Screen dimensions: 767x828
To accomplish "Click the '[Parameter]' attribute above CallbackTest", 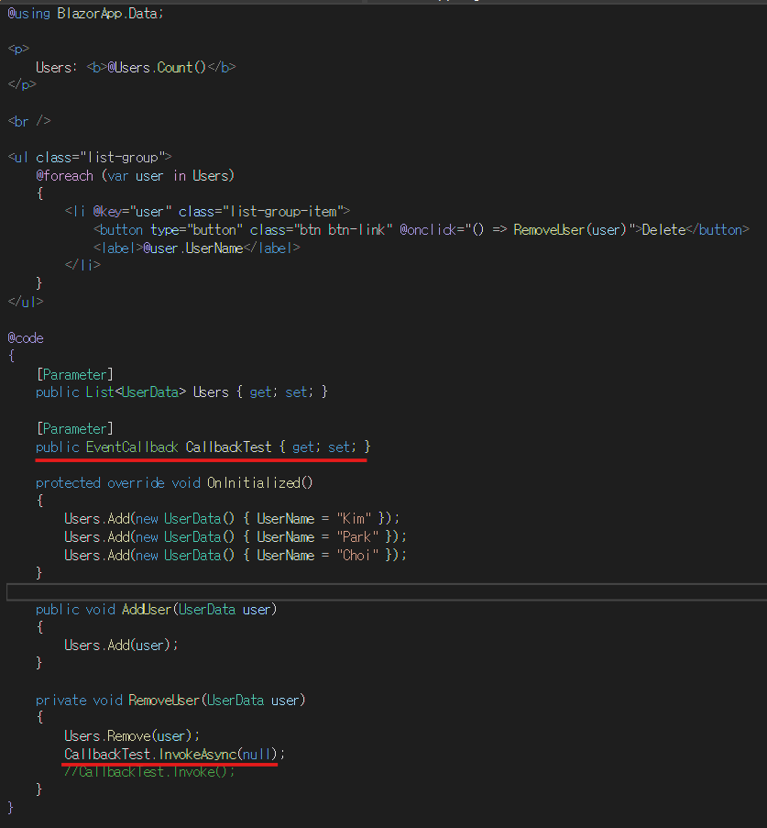I will coord(74,428).
